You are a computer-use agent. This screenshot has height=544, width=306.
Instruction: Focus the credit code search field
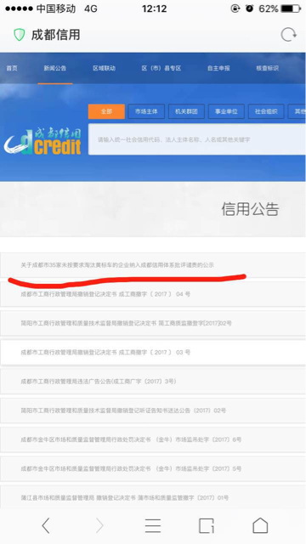tap(197, 139)
